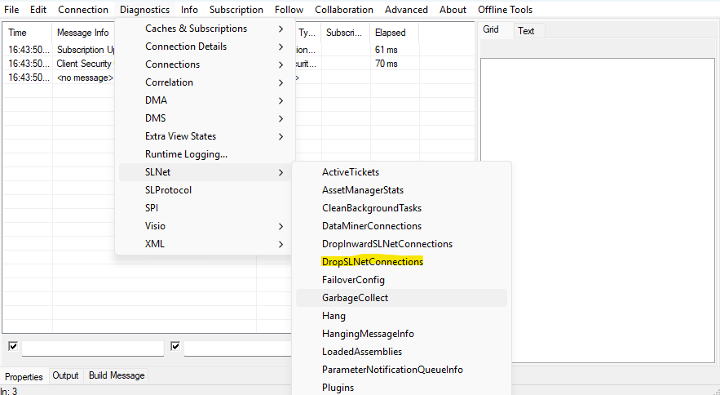The width and height of the screenshot is (720, 395).
Task: Toggle second filter checkbox below message list
Action: click(x=175, y=346)
